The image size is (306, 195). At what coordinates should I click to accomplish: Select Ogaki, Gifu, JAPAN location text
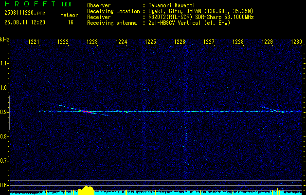click(201, 11)
